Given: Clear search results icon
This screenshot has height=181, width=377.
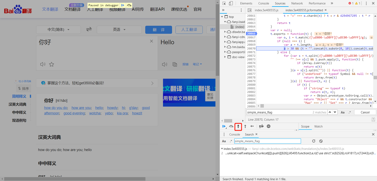Looking at the screenshot, I should pos(321,141).
